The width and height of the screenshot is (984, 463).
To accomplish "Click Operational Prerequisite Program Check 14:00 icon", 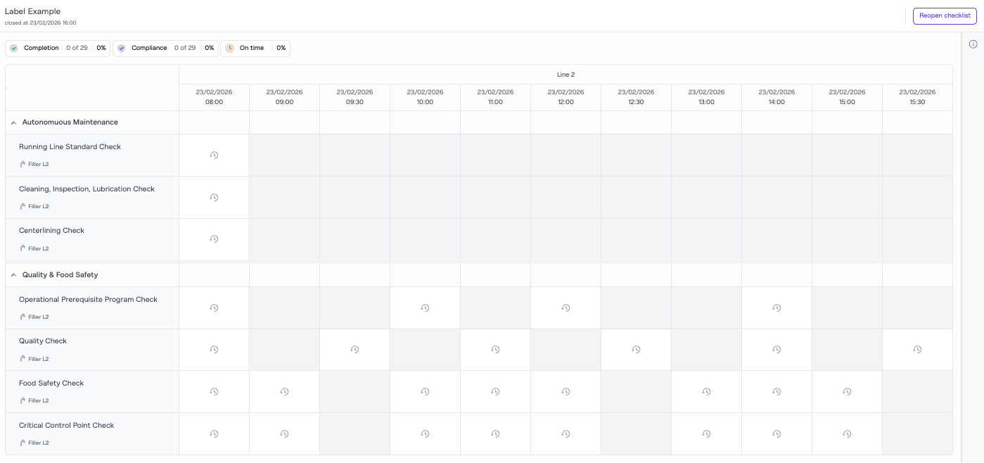I will click(x=777, y=308).
